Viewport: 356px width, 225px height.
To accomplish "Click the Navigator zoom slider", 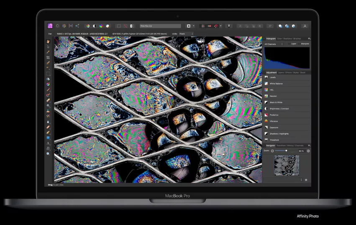I will [286, 151].
